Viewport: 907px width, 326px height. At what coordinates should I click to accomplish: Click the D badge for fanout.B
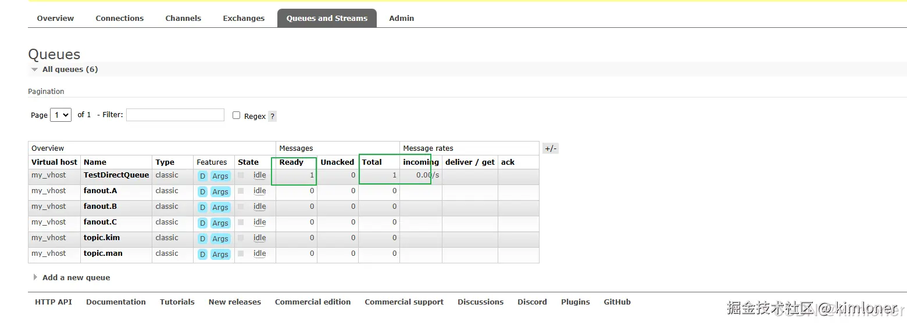[202, 207]
